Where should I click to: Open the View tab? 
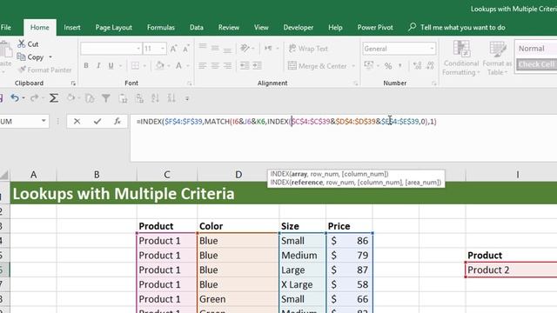(261, 27)
